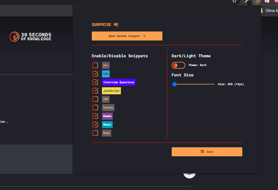Uncheck the CSS snippets checkbox
278x190 pixels.
coord(95,74)
